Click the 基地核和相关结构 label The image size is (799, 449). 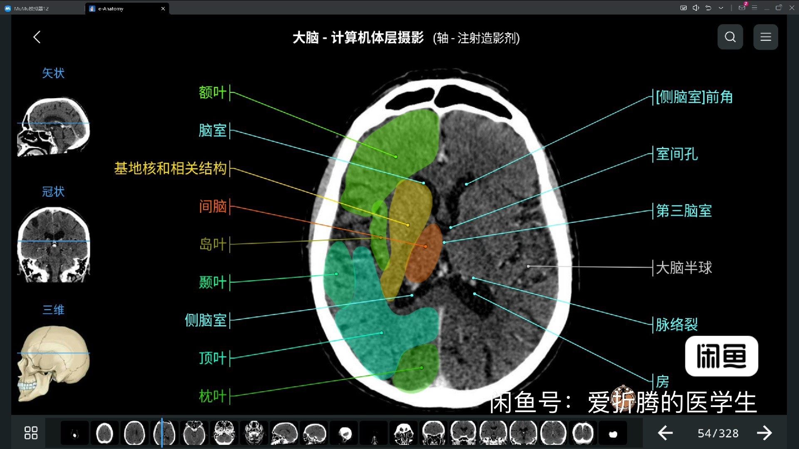coord(170,168)
